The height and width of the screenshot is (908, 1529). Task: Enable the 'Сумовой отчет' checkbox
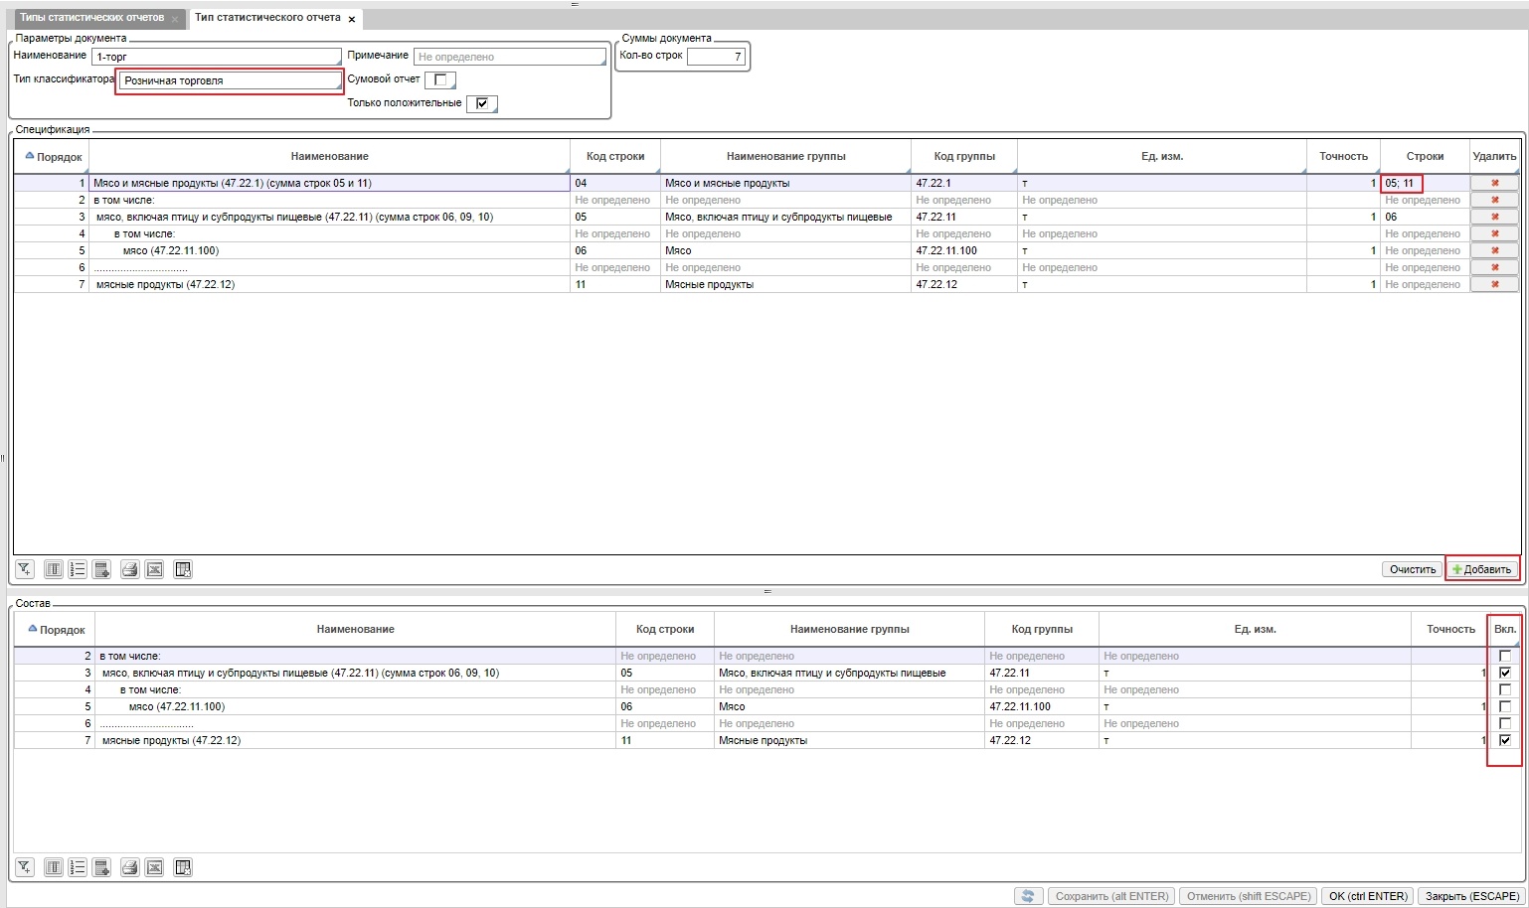point(440,79)
